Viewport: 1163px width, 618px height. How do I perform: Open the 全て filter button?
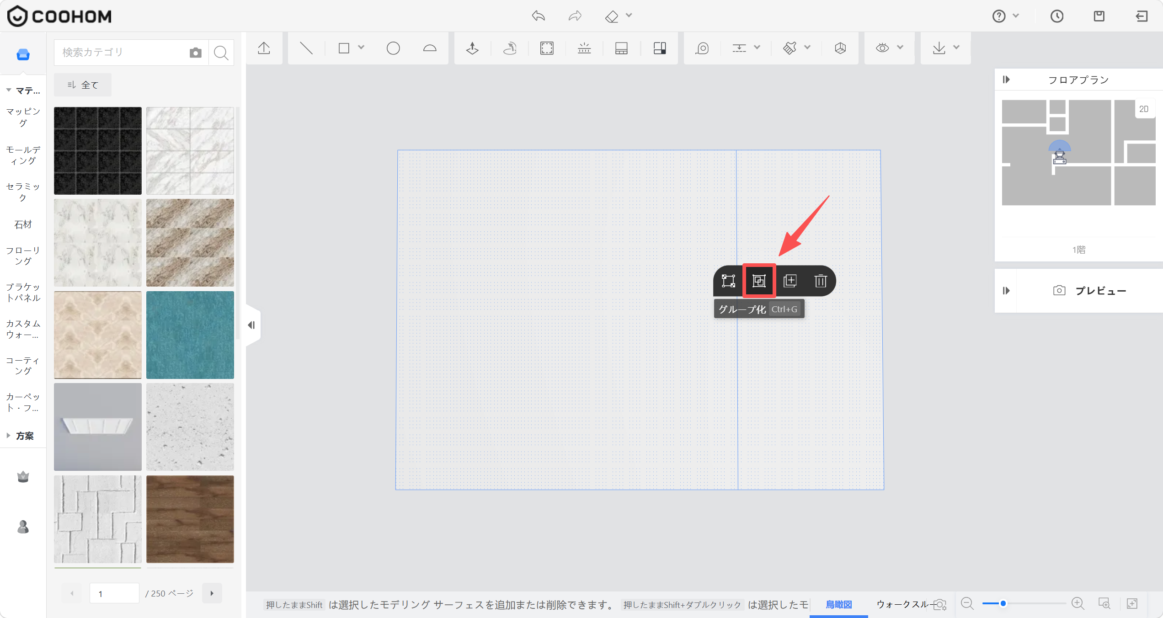pos(83,85)
